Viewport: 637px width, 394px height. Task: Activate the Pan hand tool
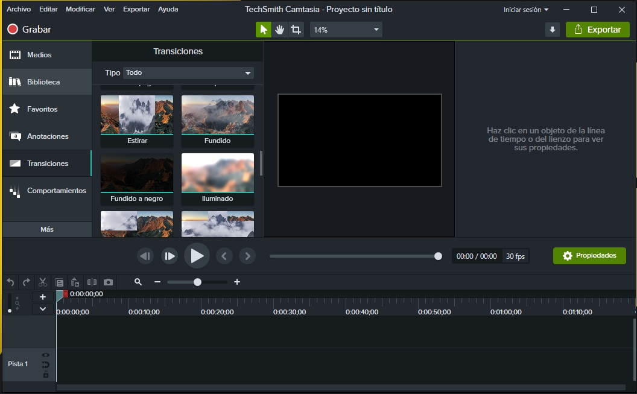click(279, 29)
